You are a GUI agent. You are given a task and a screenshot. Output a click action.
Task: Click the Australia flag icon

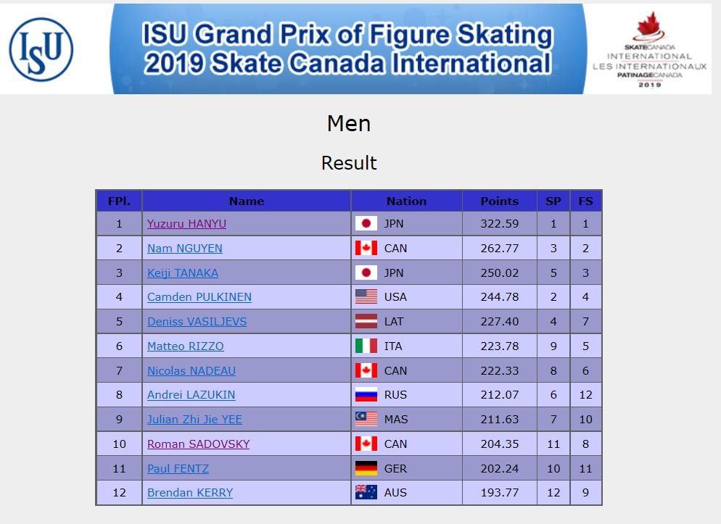366,492
